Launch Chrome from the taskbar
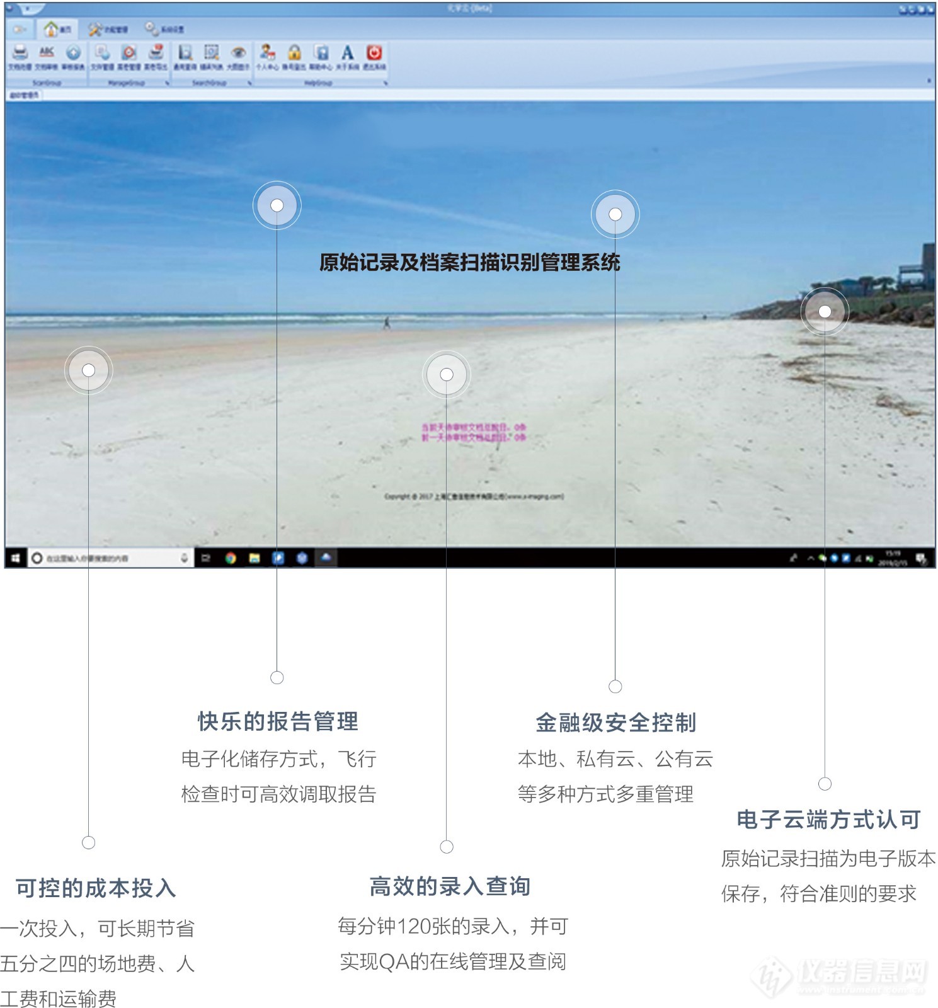The width and height of the screenshot is (938, 1008). [231, 558]
